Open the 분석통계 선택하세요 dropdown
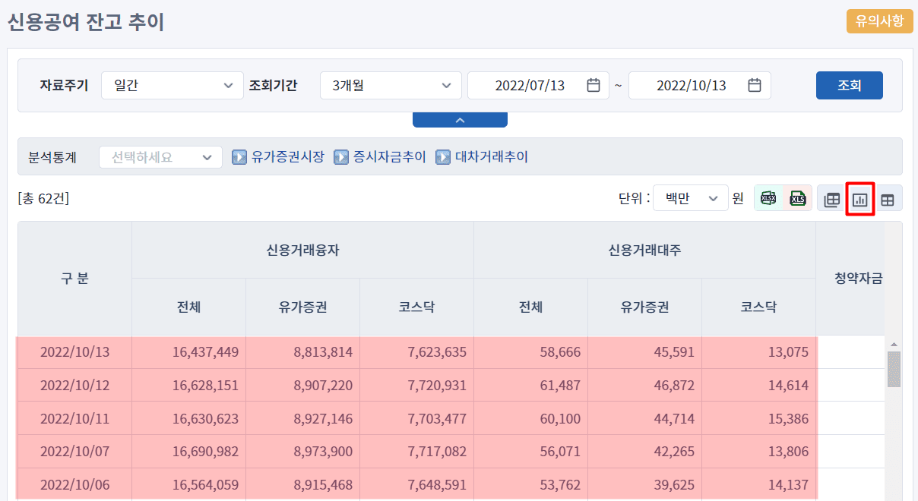Screen dimensions: 918x501 (160, 157)
